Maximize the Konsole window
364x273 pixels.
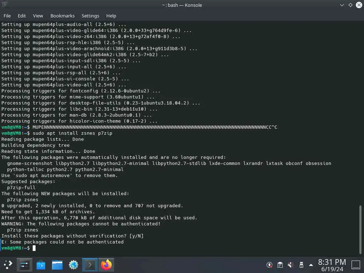pyautogui.click(x=350, y=5)
